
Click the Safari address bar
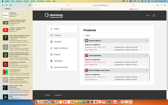tap(100, 5)
